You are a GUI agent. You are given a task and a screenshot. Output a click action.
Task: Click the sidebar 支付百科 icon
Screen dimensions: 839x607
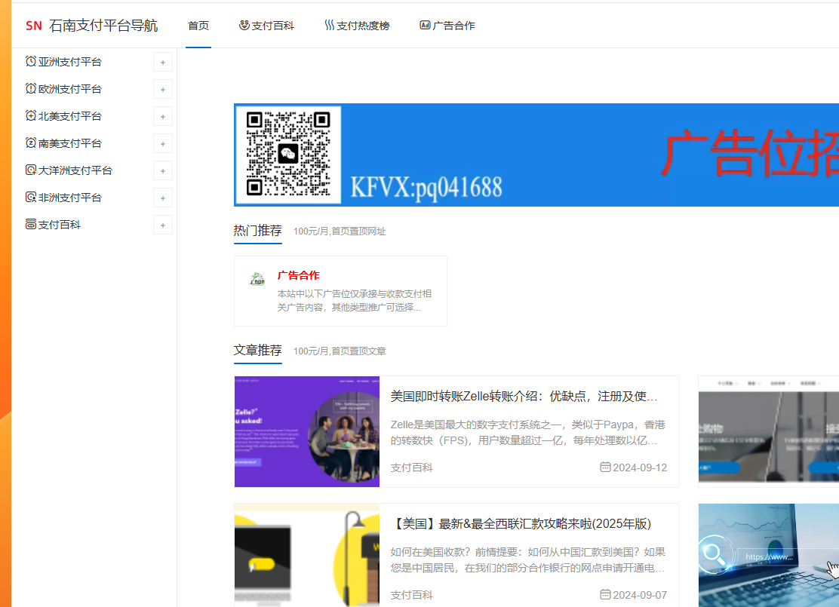click(x=31, y=225)
